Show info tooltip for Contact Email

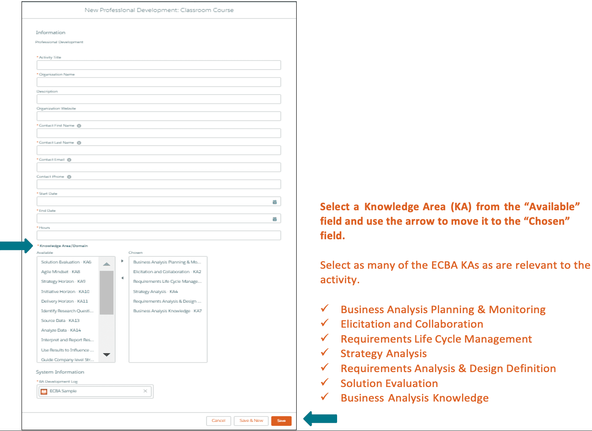pos(69,160)
